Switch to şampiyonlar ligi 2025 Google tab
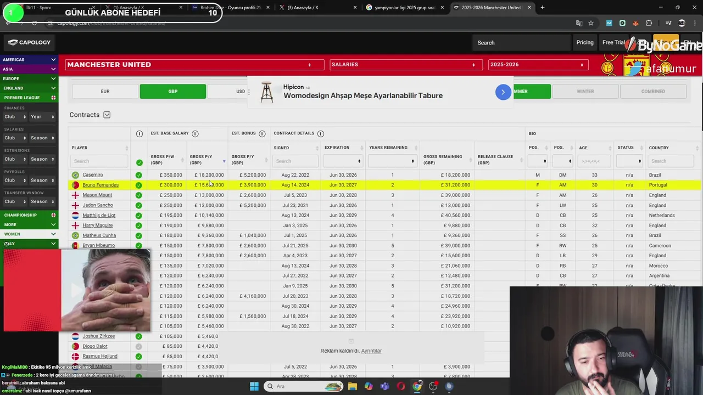Screen dimensions: 703x395 [404, 8]
